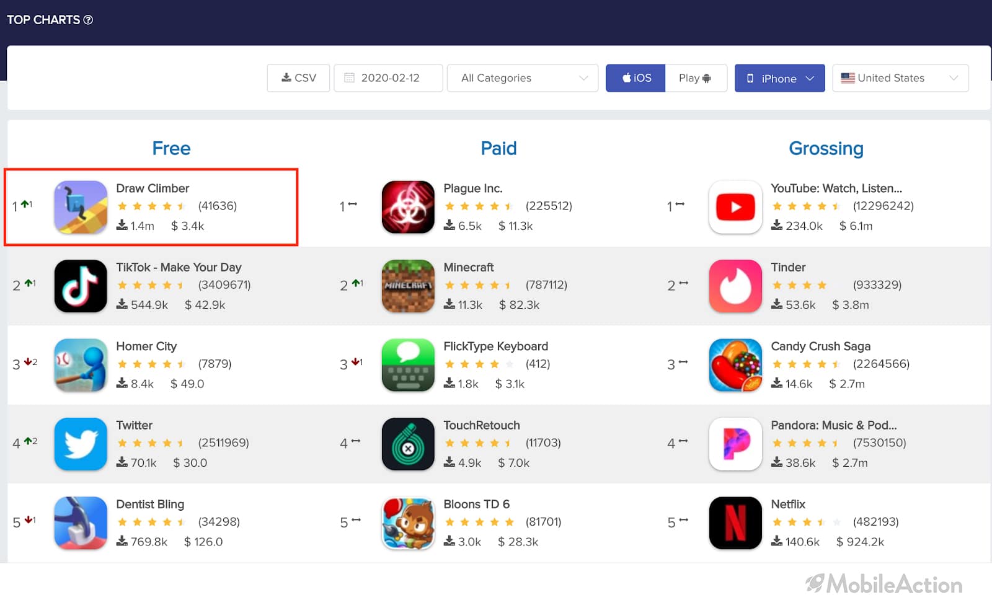Open the Plague Inc. title link
The height and width of the screenshot is (608, 992).
pos(472,188)
